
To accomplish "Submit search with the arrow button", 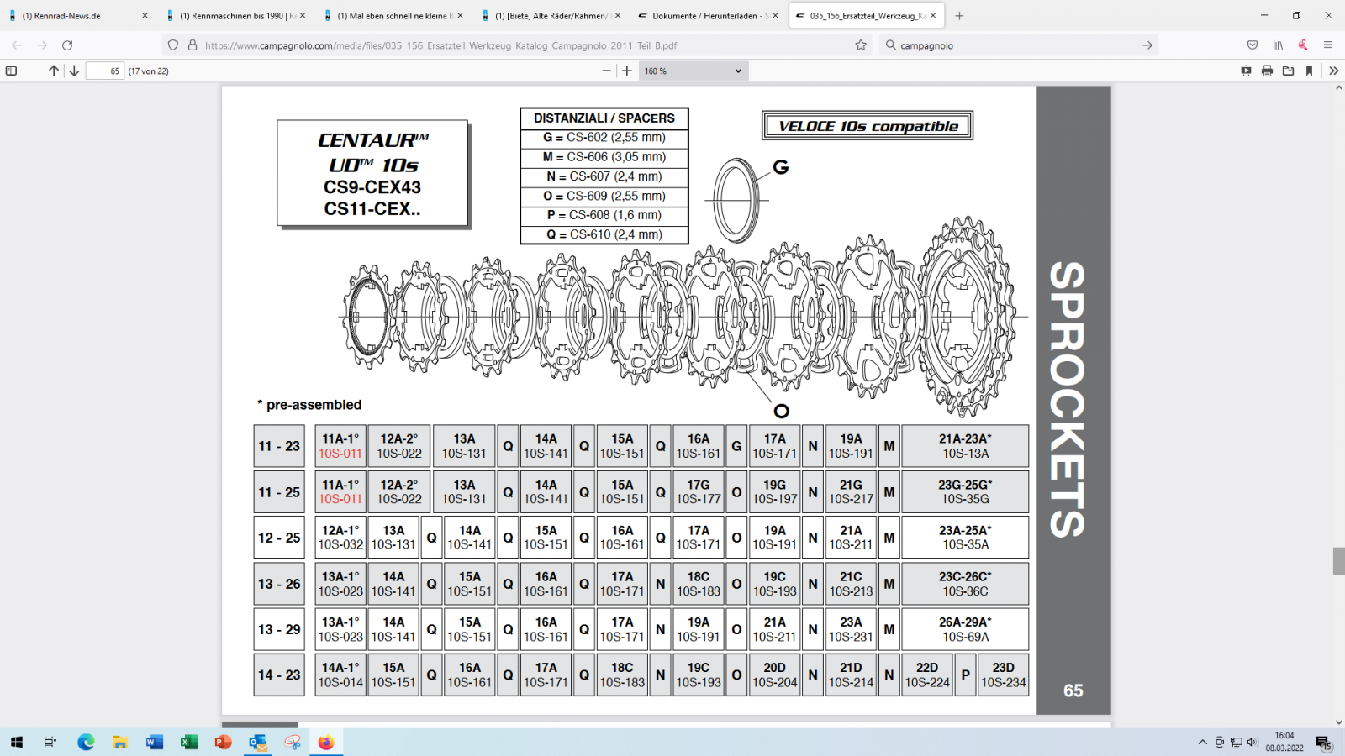I will 1147,45.
